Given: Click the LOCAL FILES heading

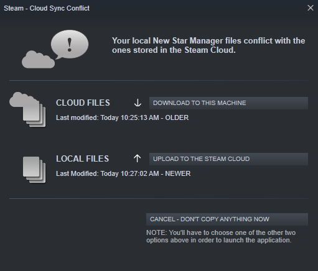Looking at the screenshot, I should click(82, 158).
